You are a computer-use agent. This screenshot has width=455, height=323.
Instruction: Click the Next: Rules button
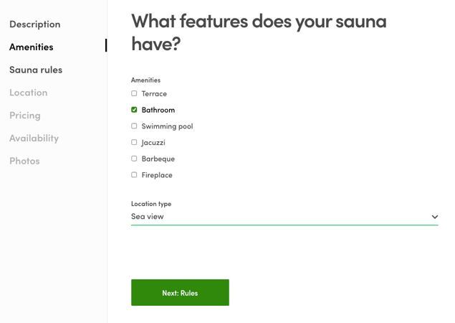180,293
